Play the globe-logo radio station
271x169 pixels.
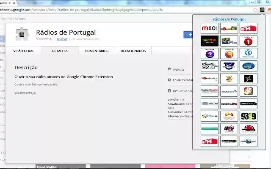[x=249, y=141]
